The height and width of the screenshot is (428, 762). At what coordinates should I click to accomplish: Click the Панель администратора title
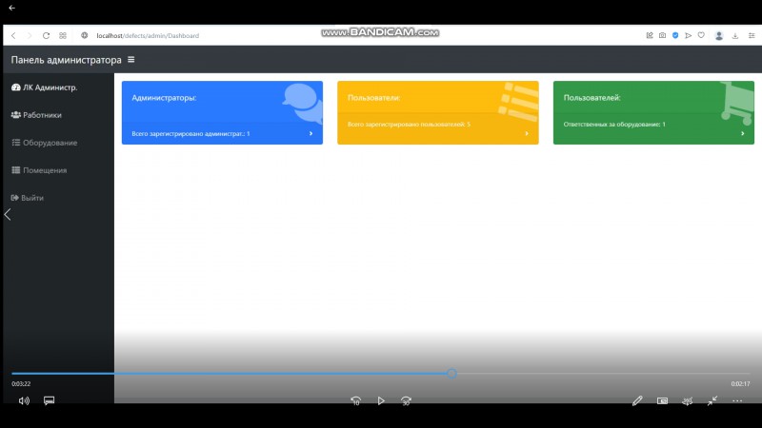tap(66, 60)
